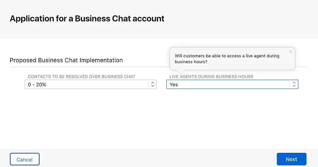Click the Live Agents During Business Hours label
The width and height of the screenshot is (318, 167).
(211, 76)
